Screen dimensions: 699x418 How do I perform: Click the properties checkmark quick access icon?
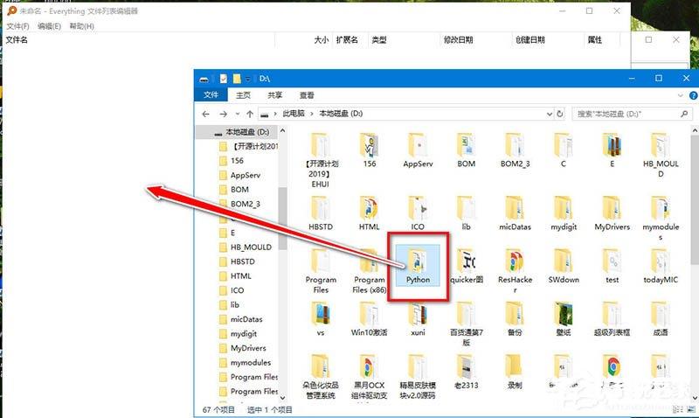tap(224, 79)
